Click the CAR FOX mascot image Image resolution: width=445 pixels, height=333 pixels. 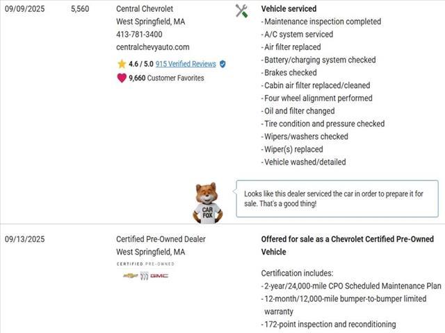(x=207, y=203)
